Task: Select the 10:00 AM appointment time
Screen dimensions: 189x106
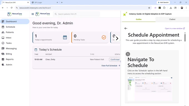Action: [38, 60]
